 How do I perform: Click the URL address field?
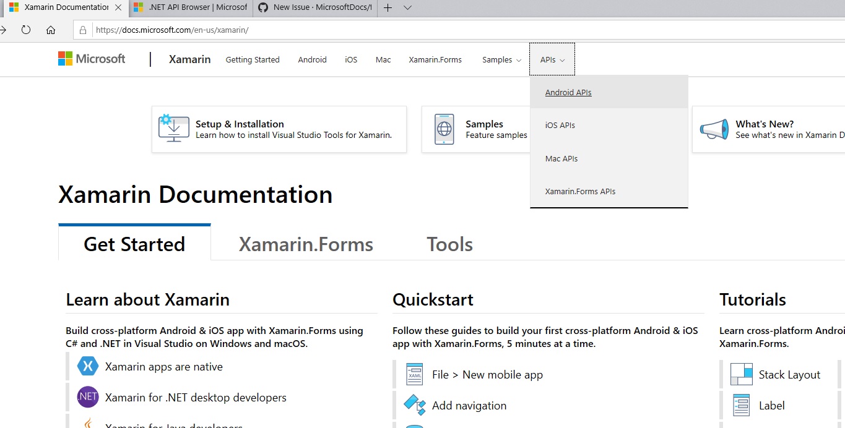click(x=458, y=30)
